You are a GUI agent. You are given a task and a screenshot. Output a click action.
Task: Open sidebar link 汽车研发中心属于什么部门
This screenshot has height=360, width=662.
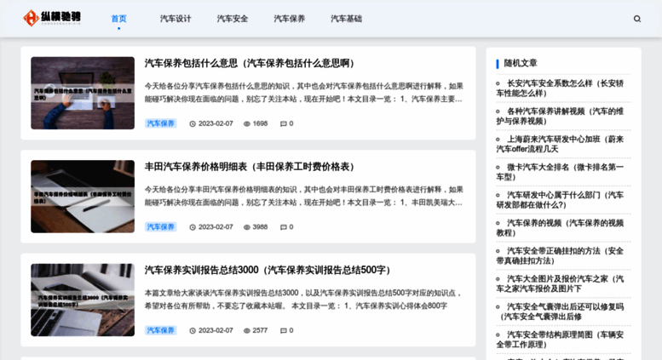(560, 200)
